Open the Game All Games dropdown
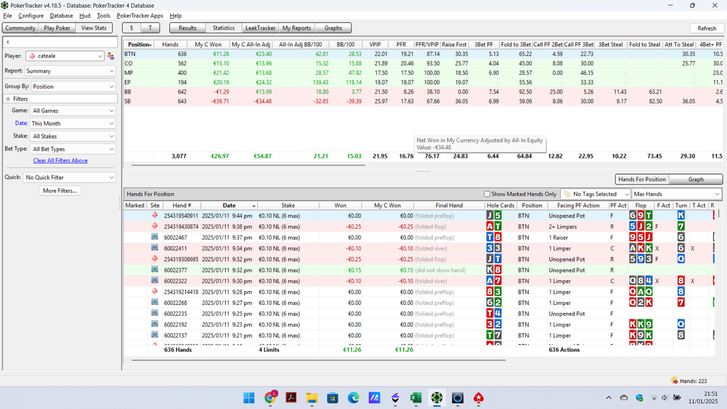 tap(73, 111)
